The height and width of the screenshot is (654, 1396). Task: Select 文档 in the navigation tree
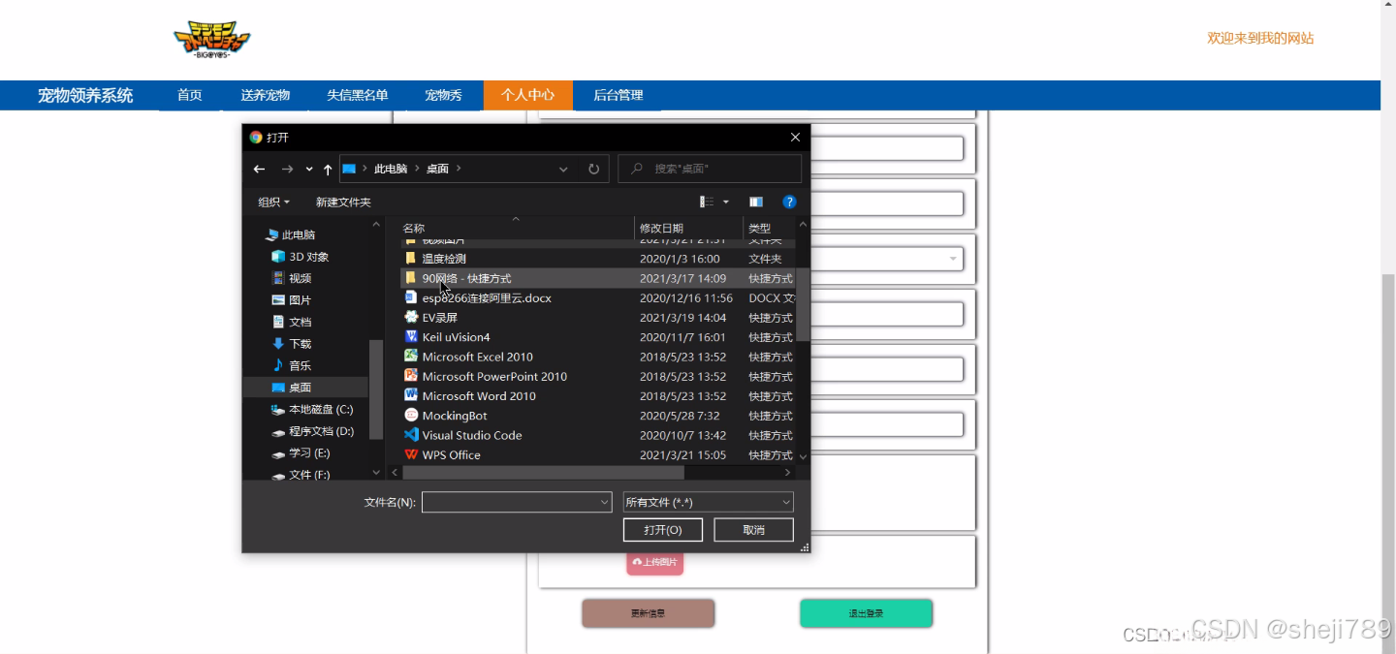(x=301, y=322)
